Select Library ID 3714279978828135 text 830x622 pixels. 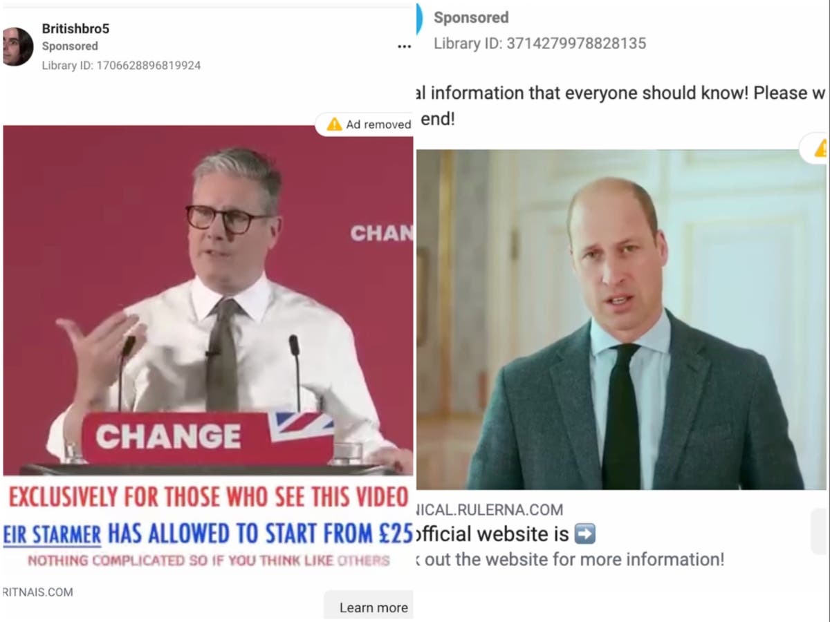tap(539, 44)
